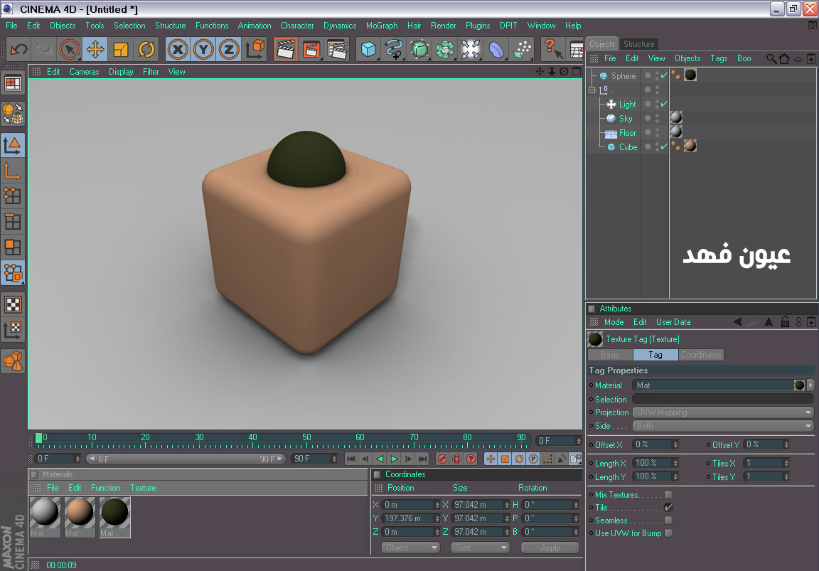Toggle Z axis lock

(229, 50)
